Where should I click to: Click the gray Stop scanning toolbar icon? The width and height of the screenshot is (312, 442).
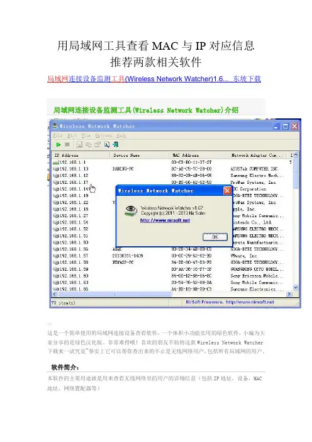[x=67, y=145]
